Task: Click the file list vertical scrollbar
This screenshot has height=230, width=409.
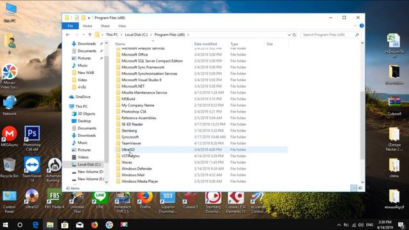Action: (362, 125)
